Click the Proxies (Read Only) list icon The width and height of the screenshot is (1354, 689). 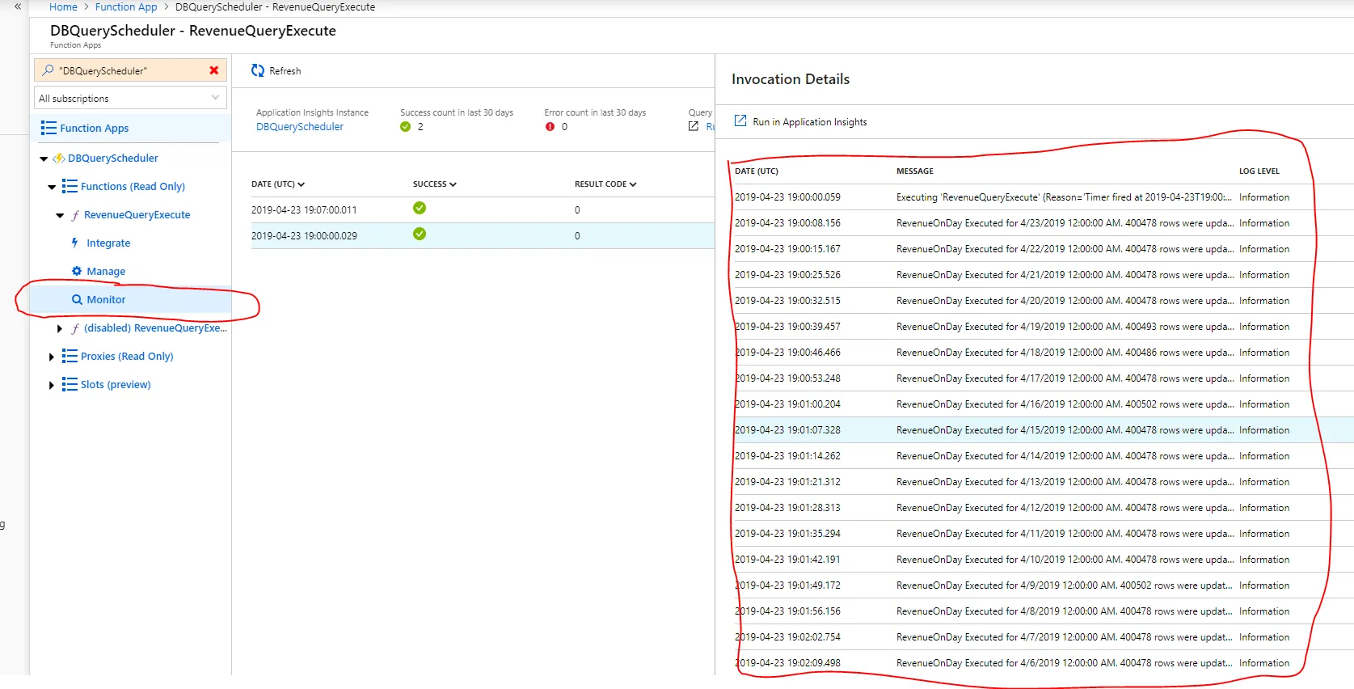70,356
